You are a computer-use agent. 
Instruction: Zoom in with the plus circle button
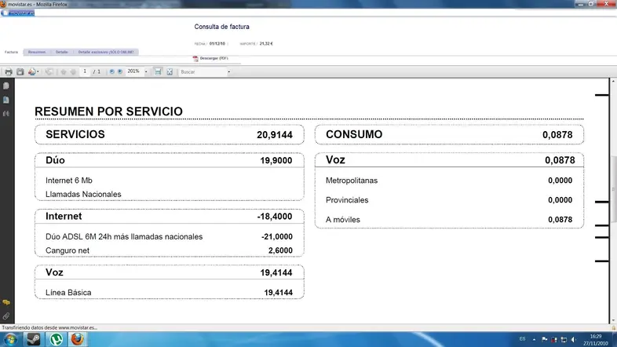point(120,71)
